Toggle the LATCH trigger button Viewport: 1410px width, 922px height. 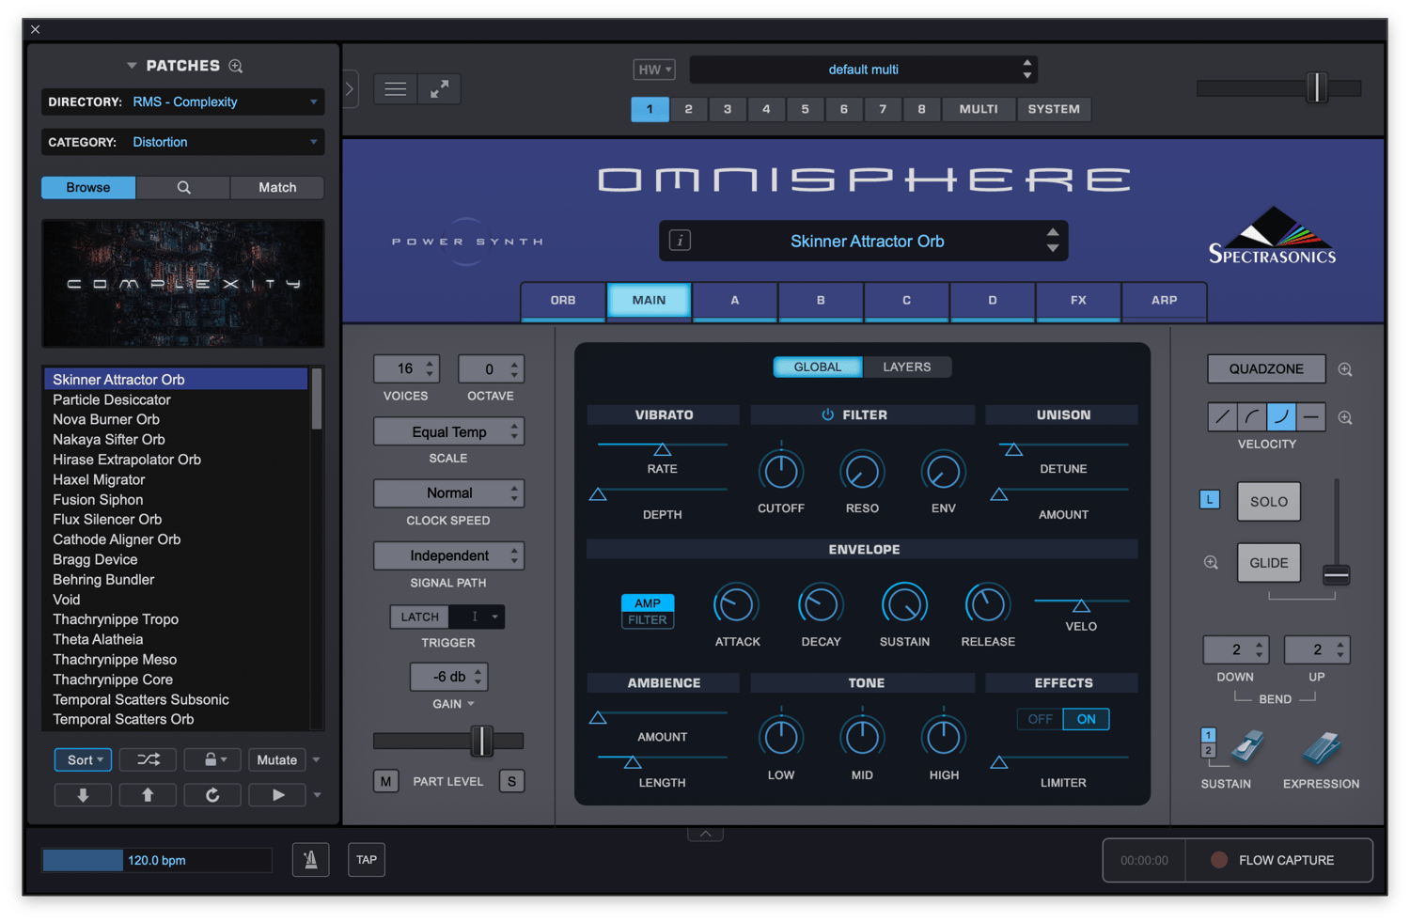click(420, 617)
